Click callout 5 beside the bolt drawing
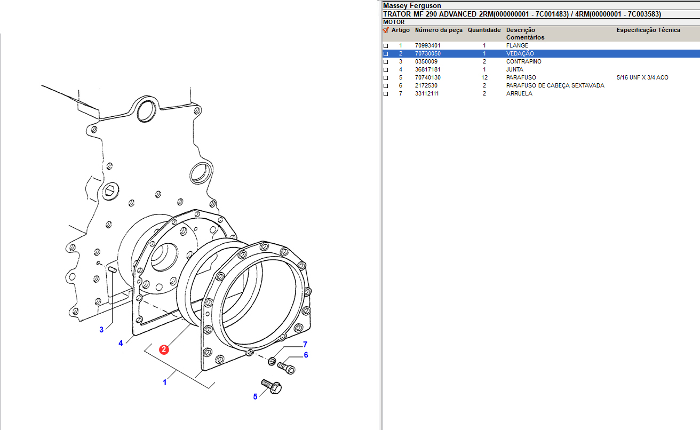Image resolution: width=700 pixels, height=430 pixels. pyautogui.click(x=255, y=396)
